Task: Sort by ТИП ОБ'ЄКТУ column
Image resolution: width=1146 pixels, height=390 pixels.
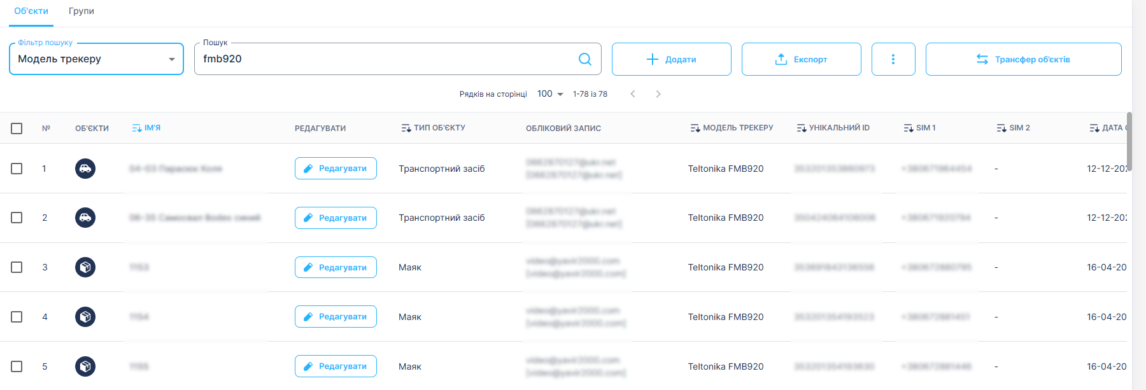Action: pyautogui.click(x=433, y=128)
